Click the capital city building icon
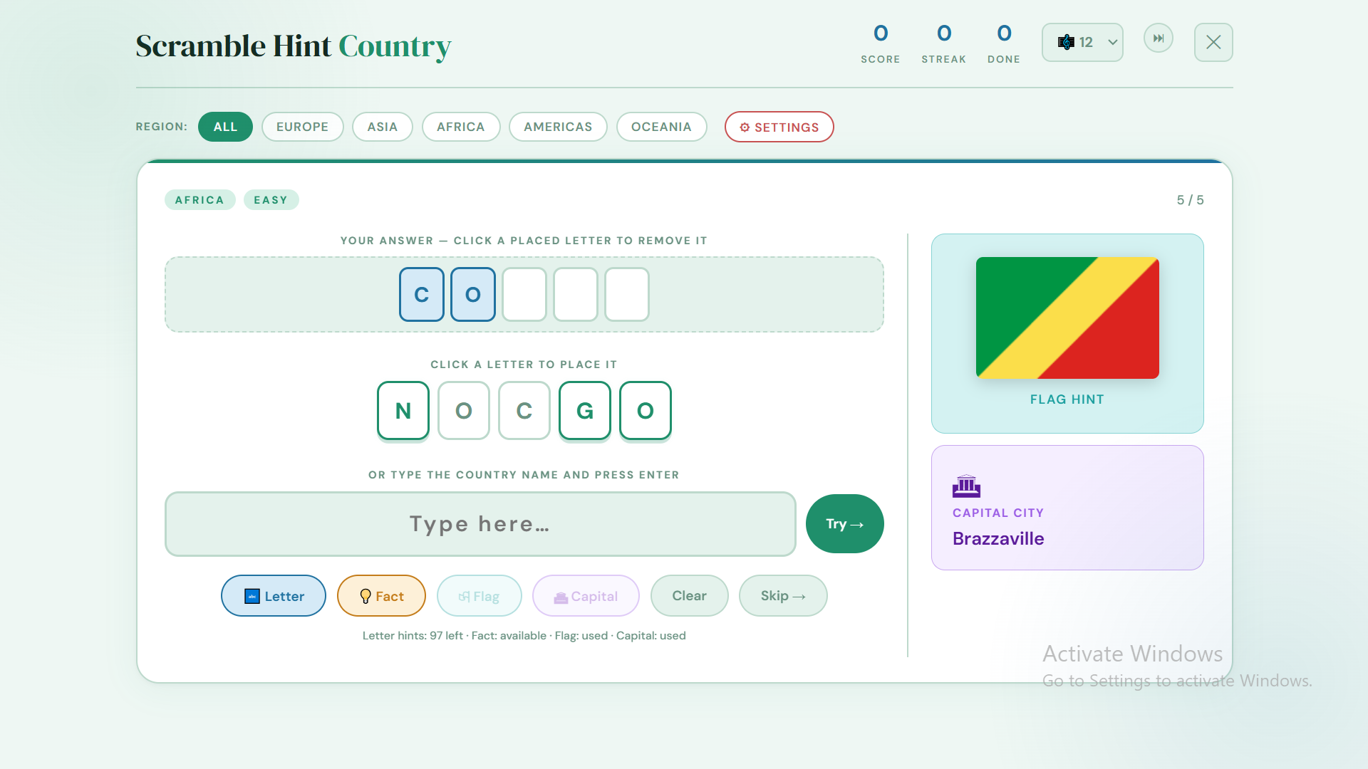The width and height of the screenshot is (1368, 769). click(x=966, y=486)
